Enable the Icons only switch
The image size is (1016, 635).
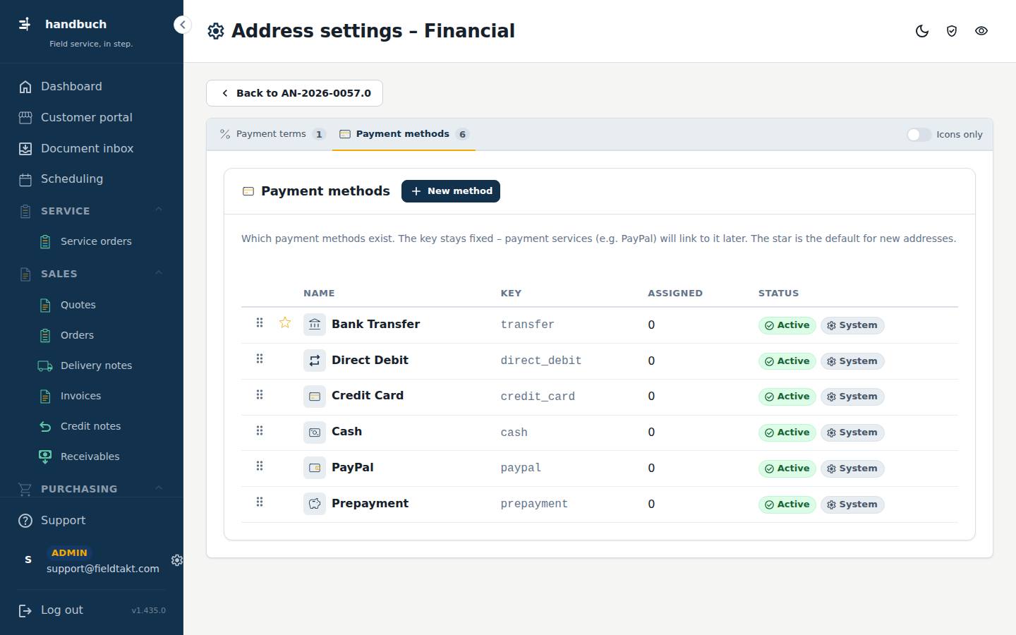coord(919,135)
